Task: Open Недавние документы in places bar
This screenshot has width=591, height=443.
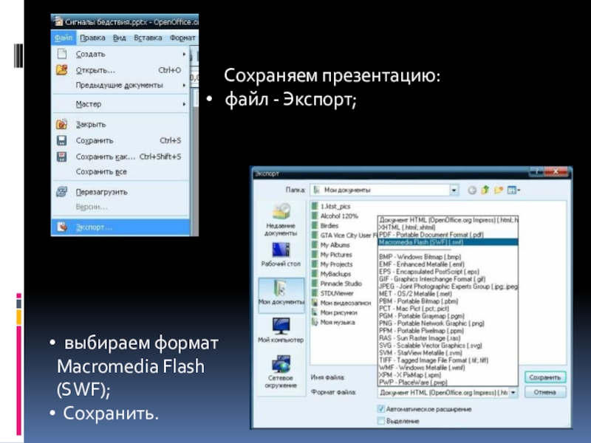Action: 281,219
